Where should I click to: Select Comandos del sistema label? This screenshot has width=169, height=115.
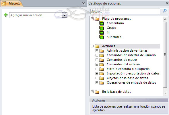click(x=123, y=64)
